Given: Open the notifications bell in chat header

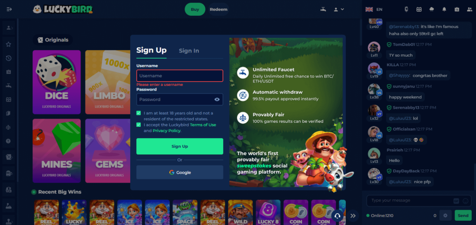Looking at the screenshot, I should click(444, 9).
